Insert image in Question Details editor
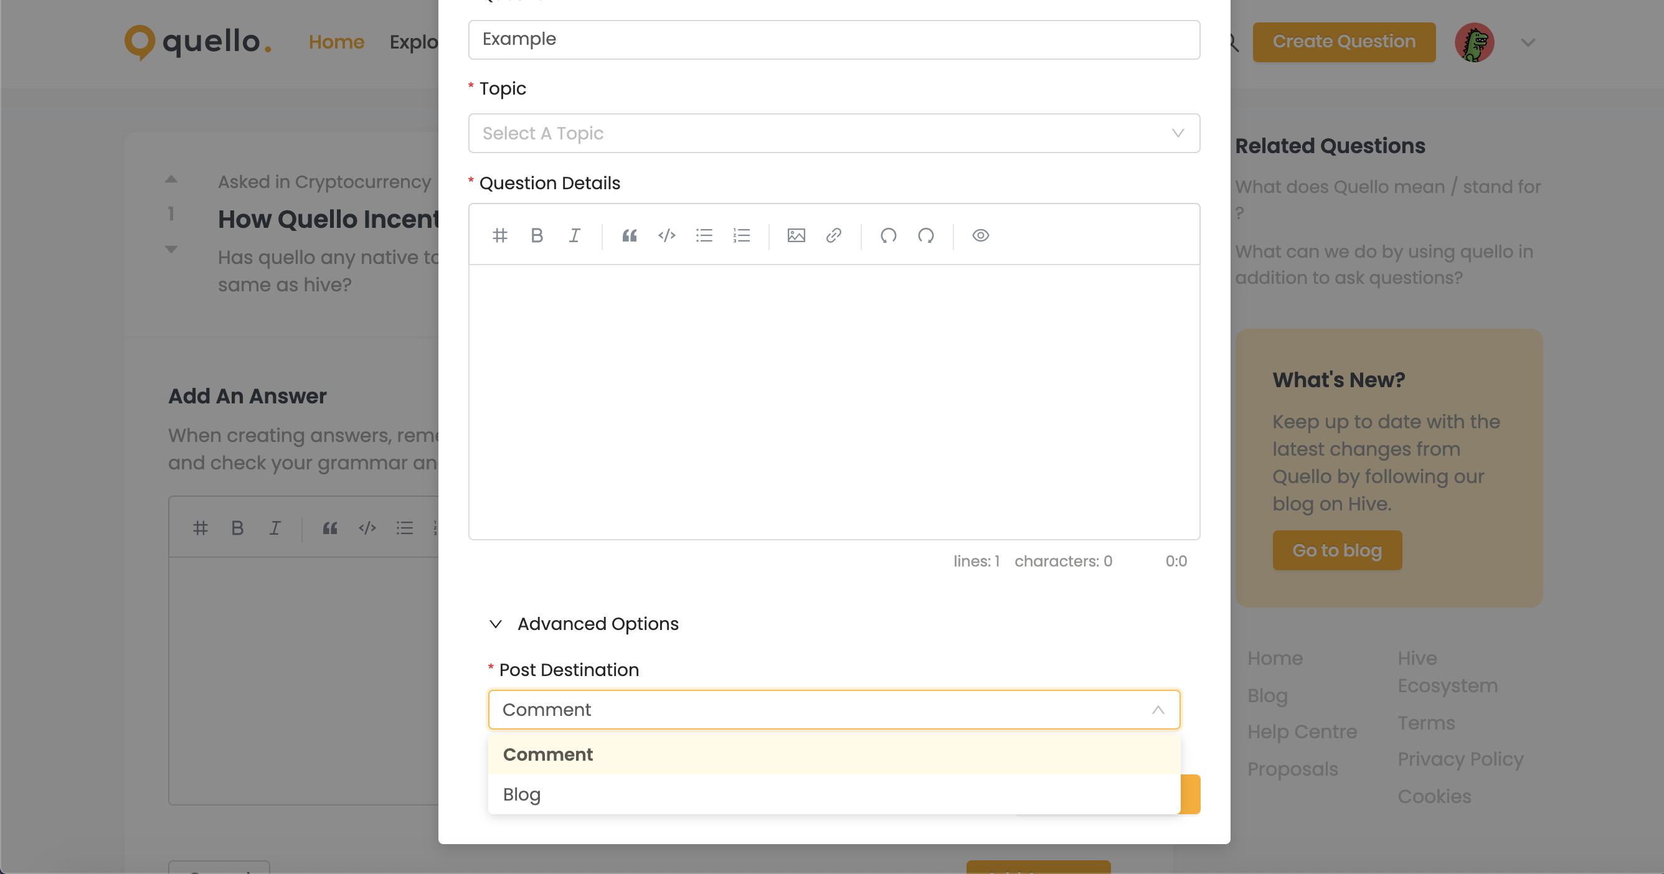1664x874 pixels. click(x=796, y=235)
